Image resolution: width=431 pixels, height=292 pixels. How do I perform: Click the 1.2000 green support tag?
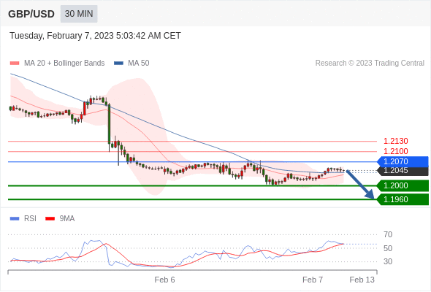click(x=403, y=185)
